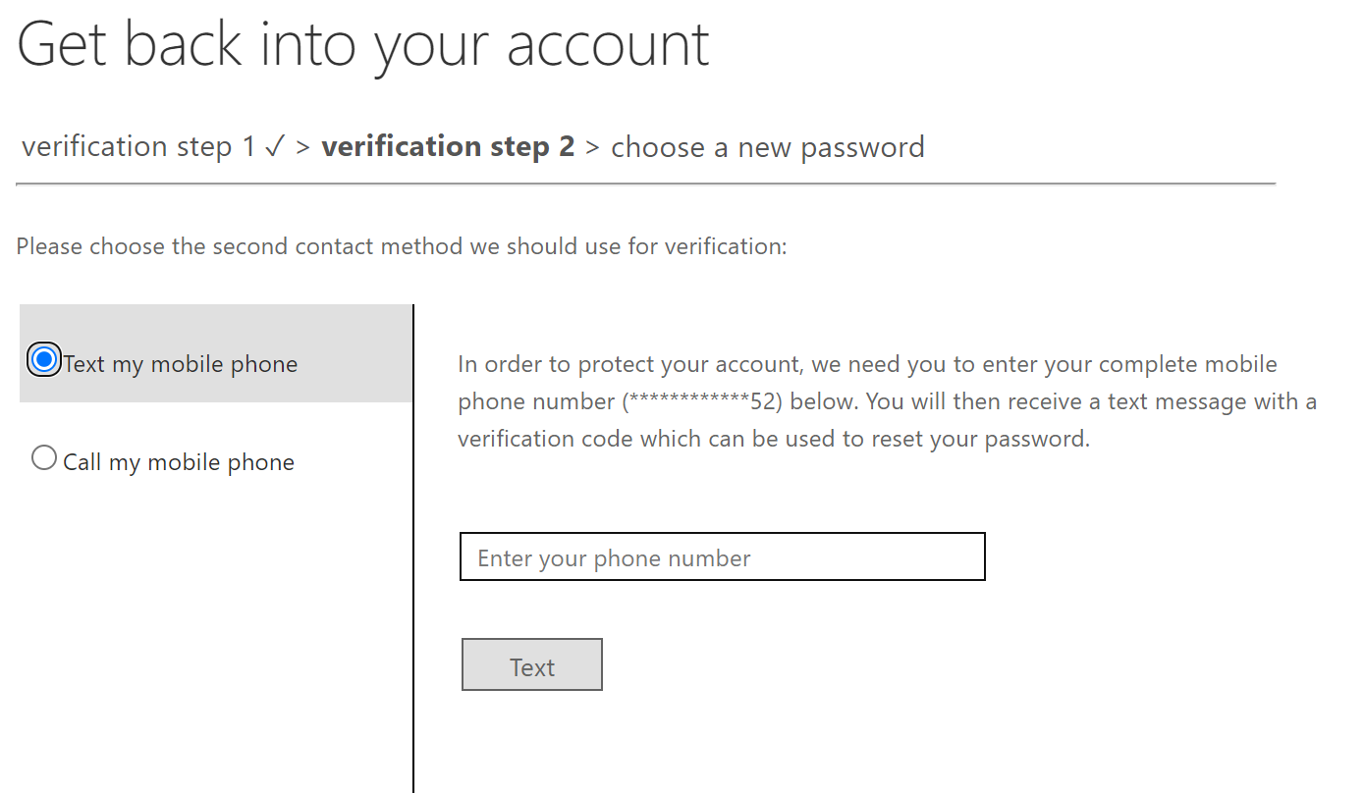Focus the "Enter your phone number" field

pyautogui.click(x=722, y=557)
